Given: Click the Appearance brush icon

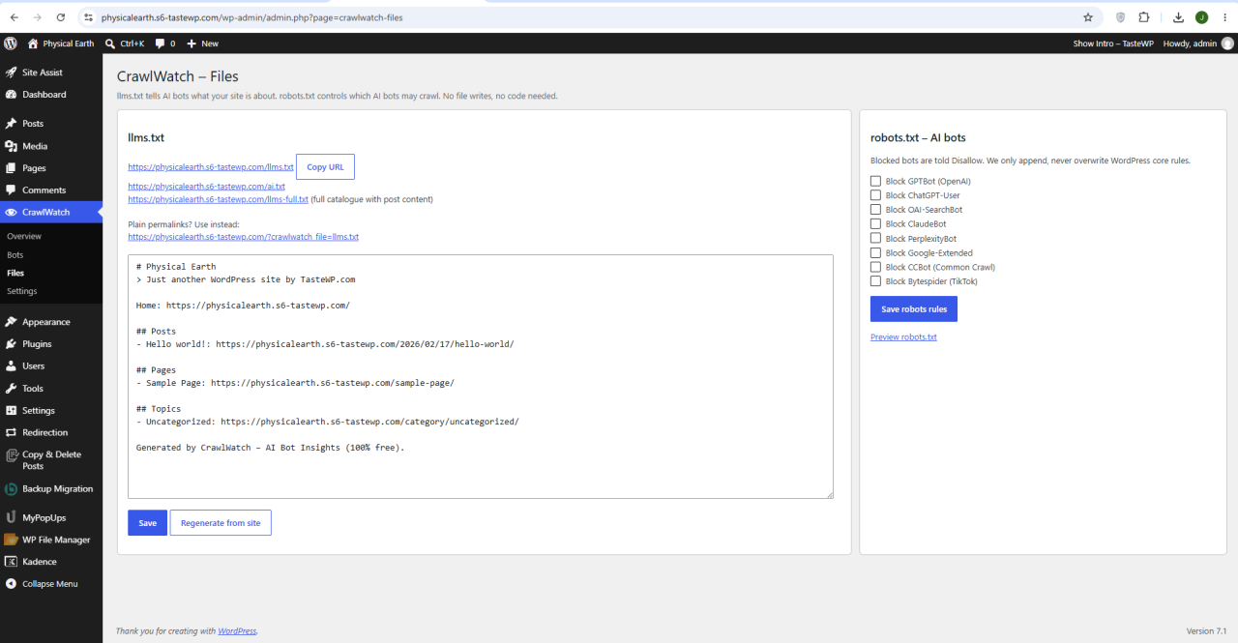Looking at the screenshot, I should click(11, 322).
